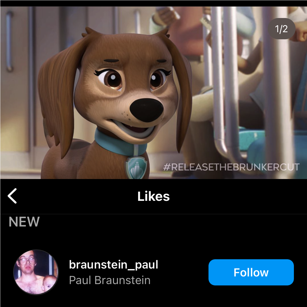Tap the NEW section label

click(24, 222)
